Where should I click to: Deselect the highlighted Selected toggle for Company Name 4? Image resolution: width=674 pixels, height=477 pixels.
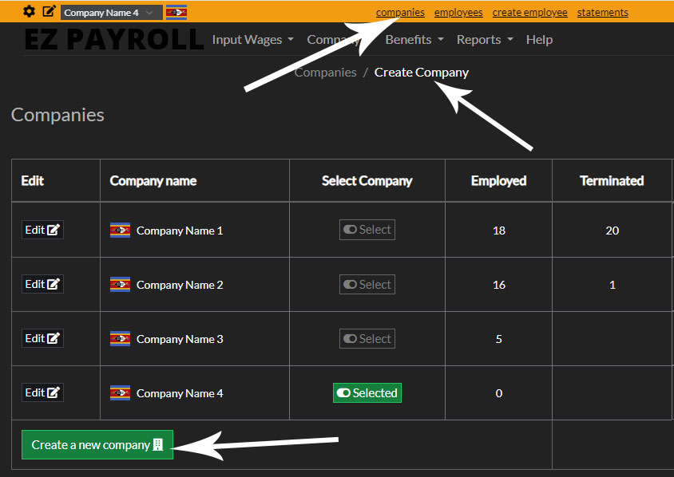tap(367, 392)
